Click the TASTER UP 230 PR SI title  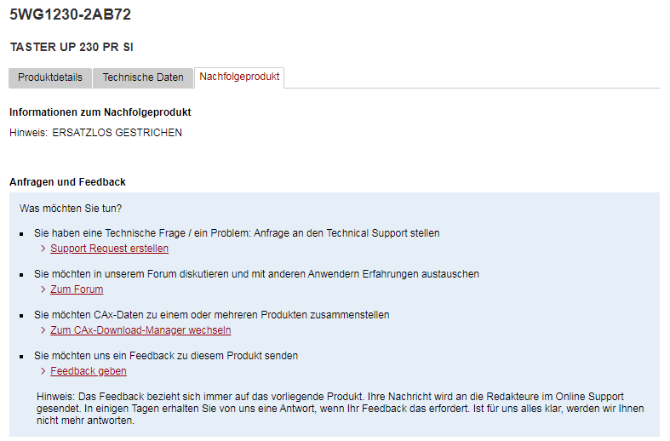72,47
